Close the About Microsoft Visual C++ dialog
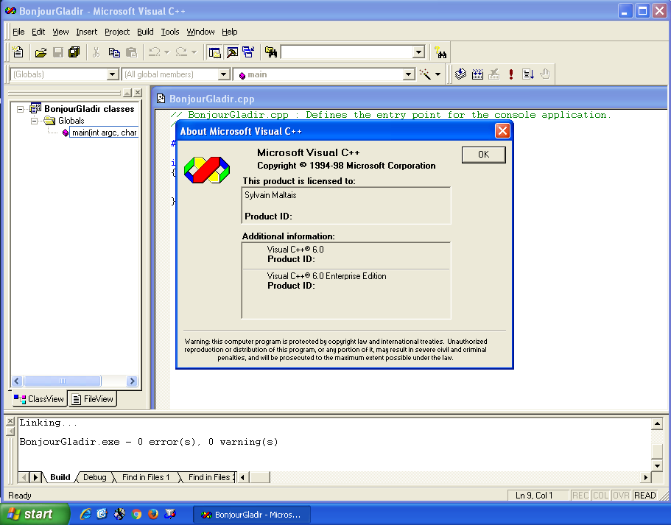The image size is (671, 525). coord(502,131)
